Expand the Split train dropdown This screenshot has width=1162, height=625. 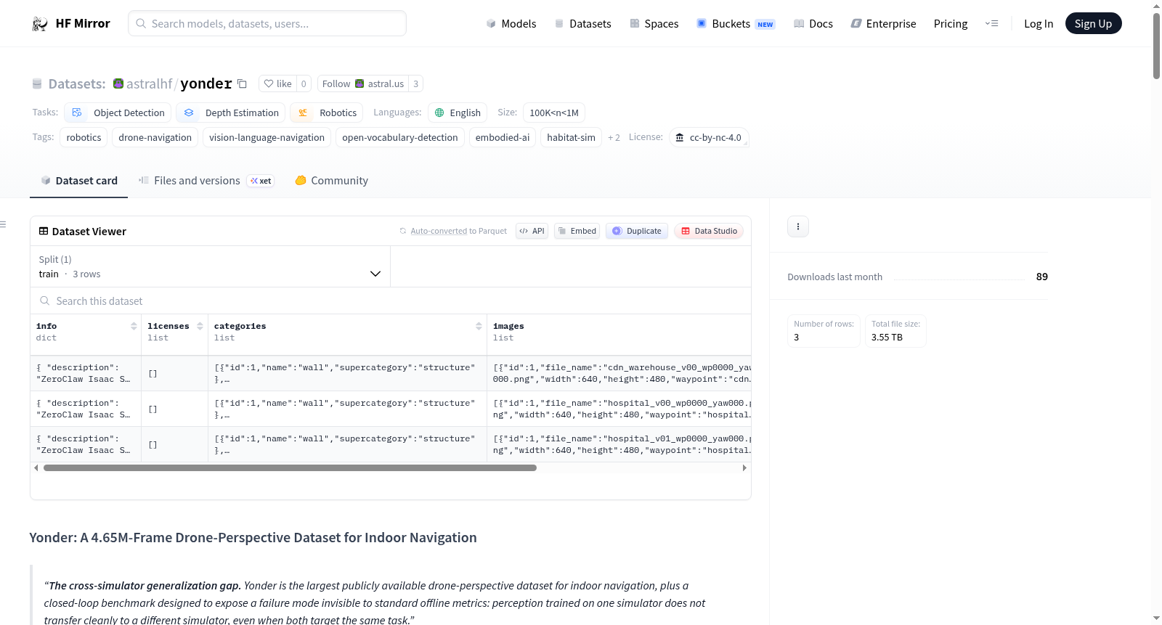coord(210,266)
